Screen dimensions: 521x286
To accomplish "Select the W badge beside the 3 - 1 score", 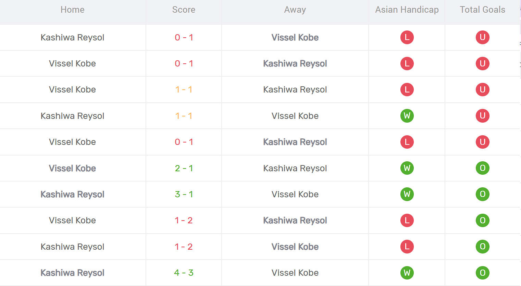I will tap(407, 194).
